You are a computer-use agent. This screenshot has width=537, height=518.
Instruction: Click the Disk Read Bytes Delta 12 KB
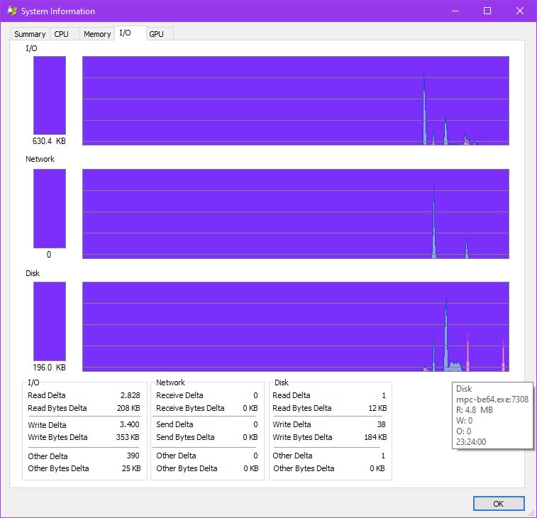[x=377, y=408]
